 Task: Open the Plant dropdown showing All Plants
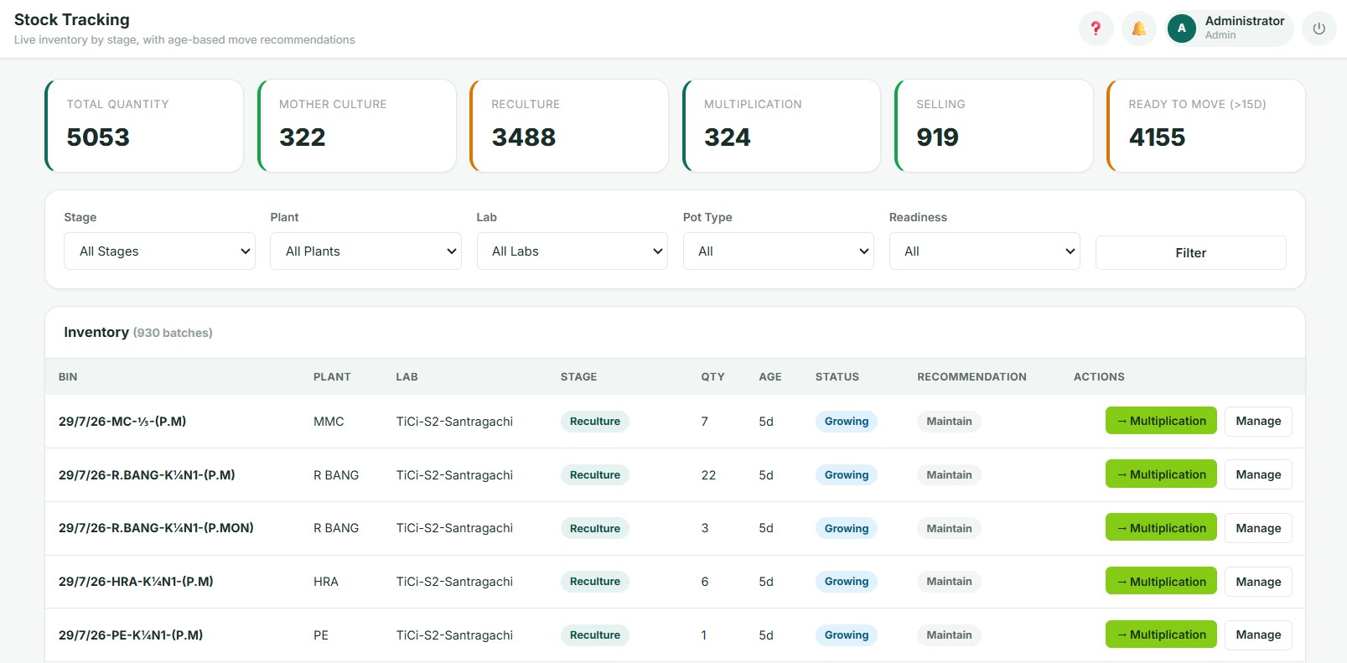(365, 251)
